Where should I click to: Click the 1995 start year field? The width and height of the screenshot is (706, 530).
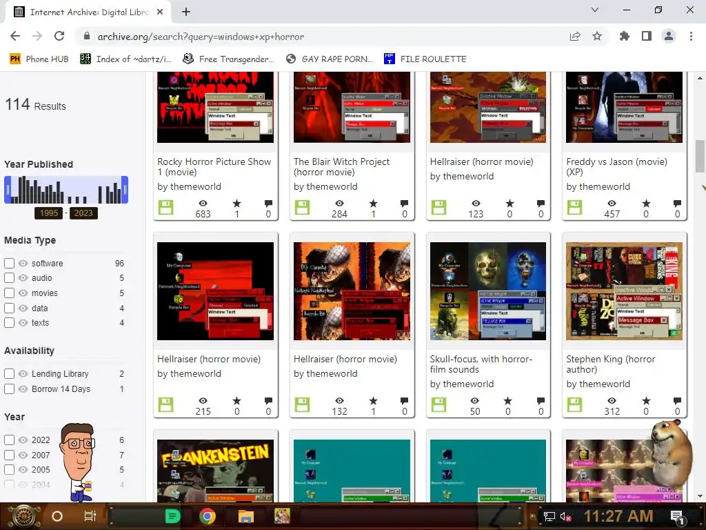click(49, 213)
